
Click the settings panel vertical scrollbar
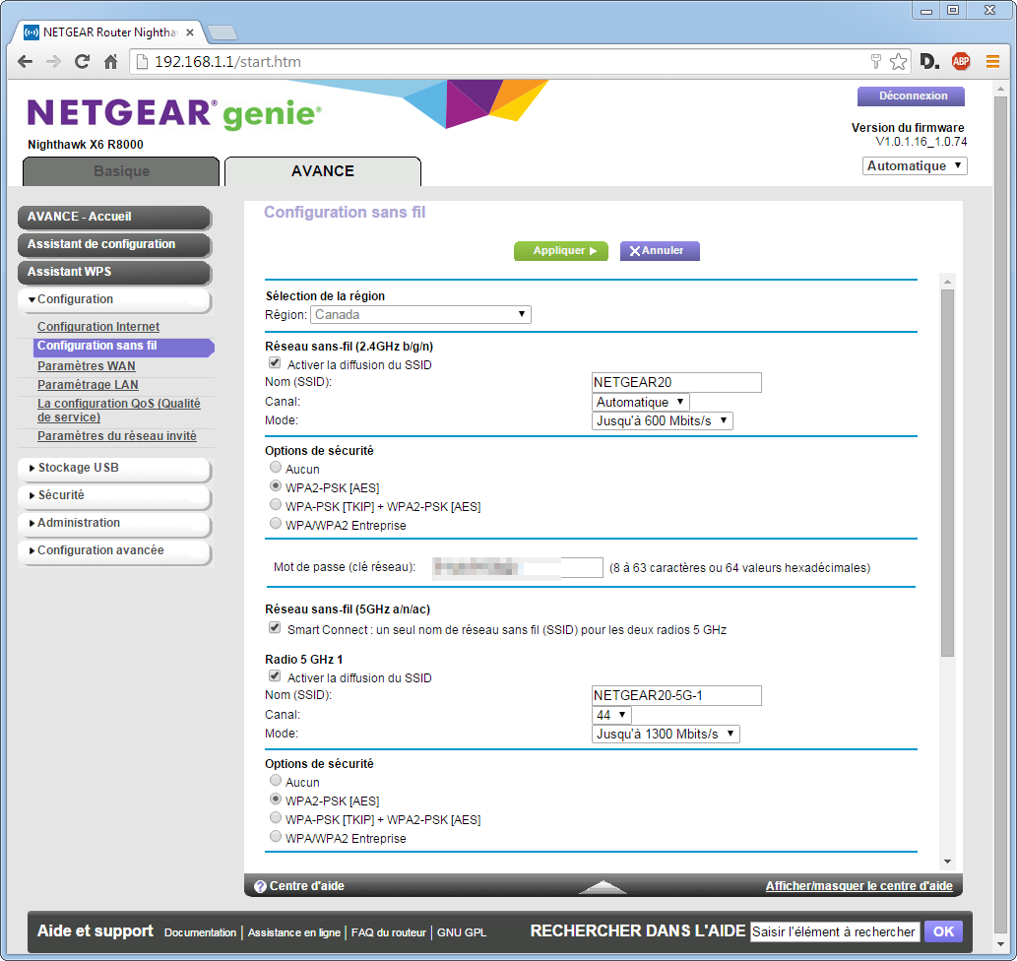coord(947,473)
